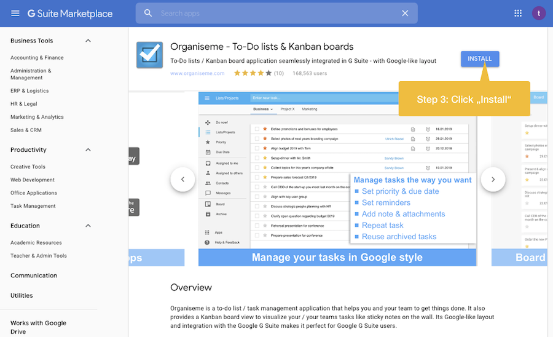Select Creative Tools category

click(28, 167)
